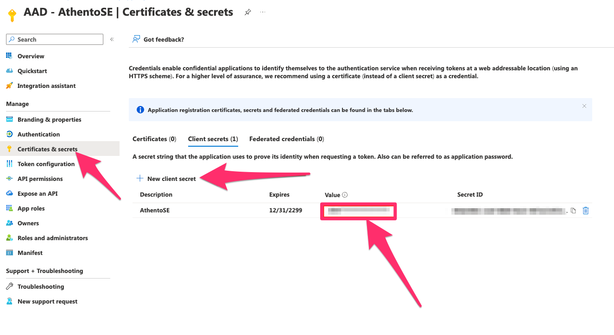Open the Token configuration page
The height and width of the screenshot is (335, 614).
click(x=46, y=164)
